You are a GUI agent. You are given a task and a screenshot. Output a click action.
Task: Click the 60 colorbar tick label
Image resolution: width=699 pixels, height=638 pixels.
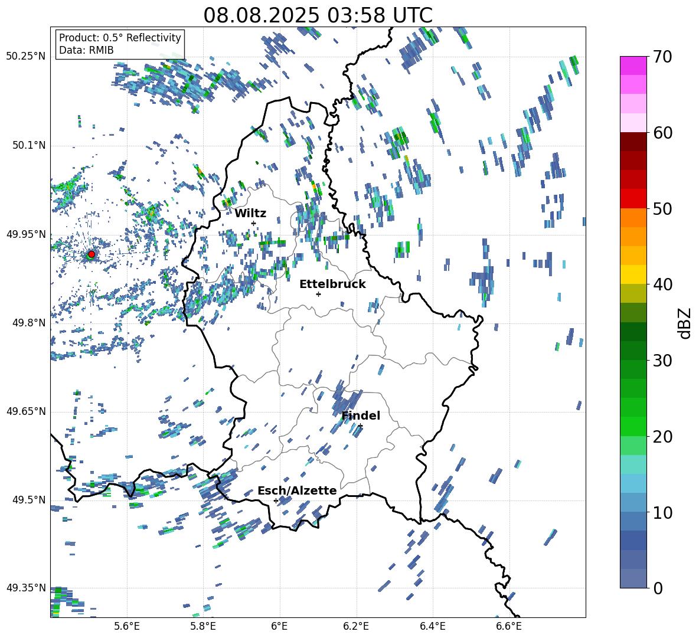click(x=662, y=133)
